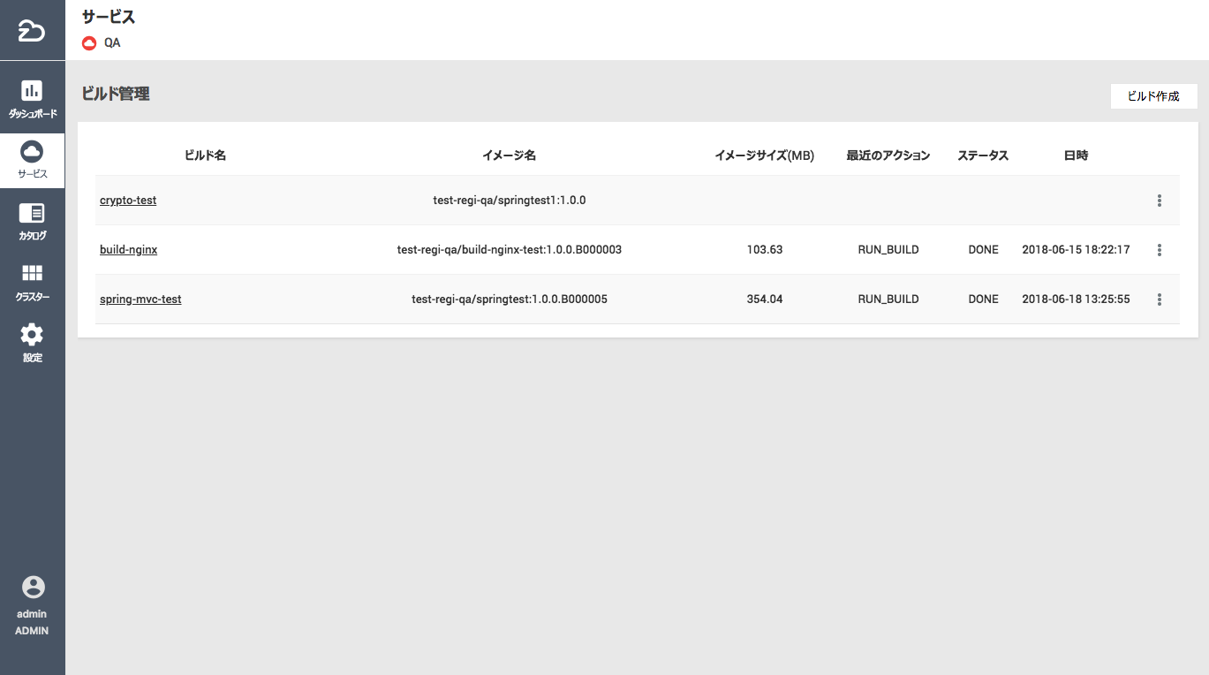Open more options for build-nginx row
This screenshot has width=1209, height=675.
click(x=1159, y=250)
